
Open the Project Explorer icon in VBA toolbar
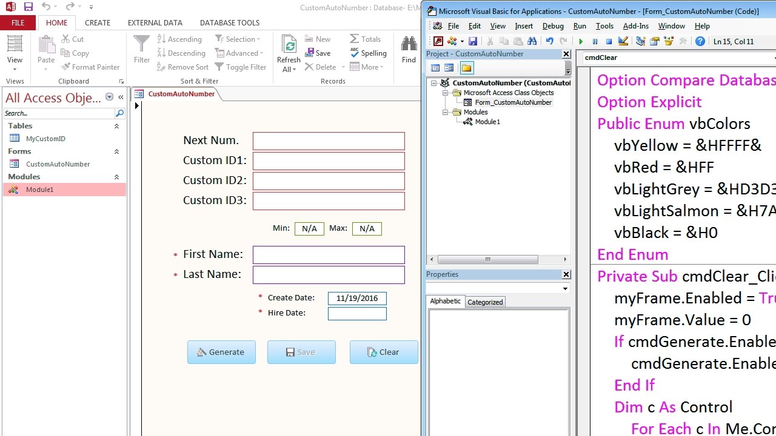click(x=641, y=41)
